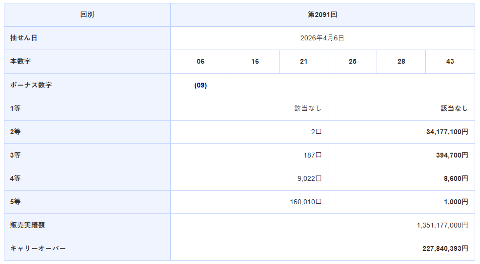Select the 第2091回 draw number heading

322,15
